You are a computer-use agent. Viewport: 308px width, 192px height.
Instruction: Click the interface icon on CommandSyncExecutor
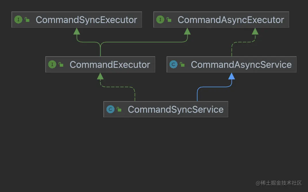(18, 20)
